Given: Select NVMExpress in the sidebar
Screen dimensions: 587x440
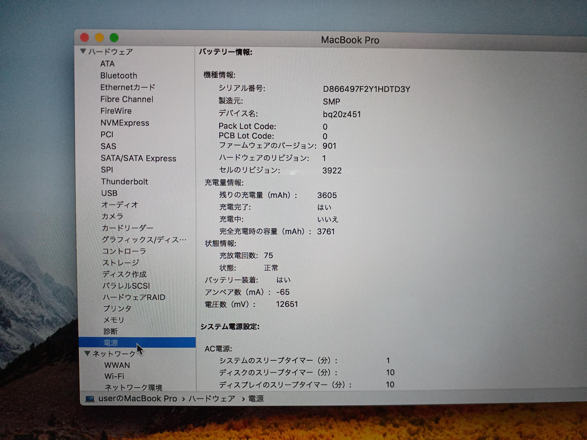Looking at the screenshot, I should tap(125, 123).
